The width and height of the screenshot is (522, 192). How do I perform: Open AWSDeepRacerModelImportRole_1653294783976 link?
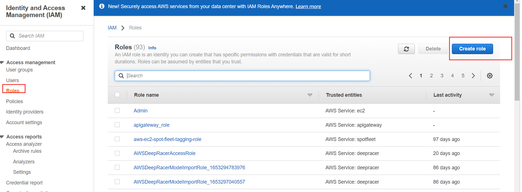189,168
